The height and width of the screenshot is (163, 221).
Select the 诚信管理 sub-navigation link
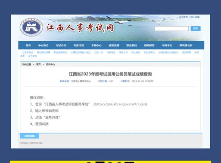[x=187, y=52]
